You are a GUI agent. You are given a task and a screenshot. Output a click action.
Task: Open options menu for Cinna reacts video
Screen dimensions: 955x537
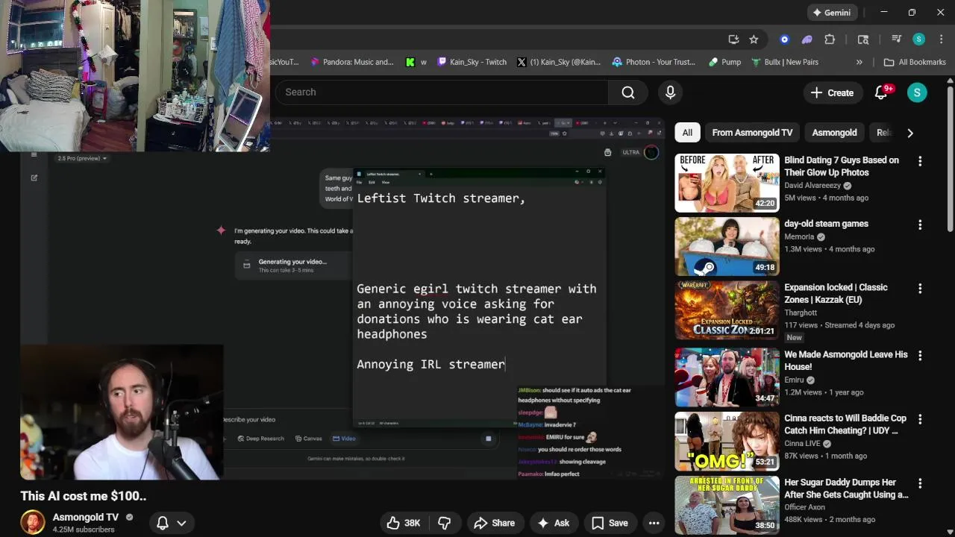(x=920, y=420)
